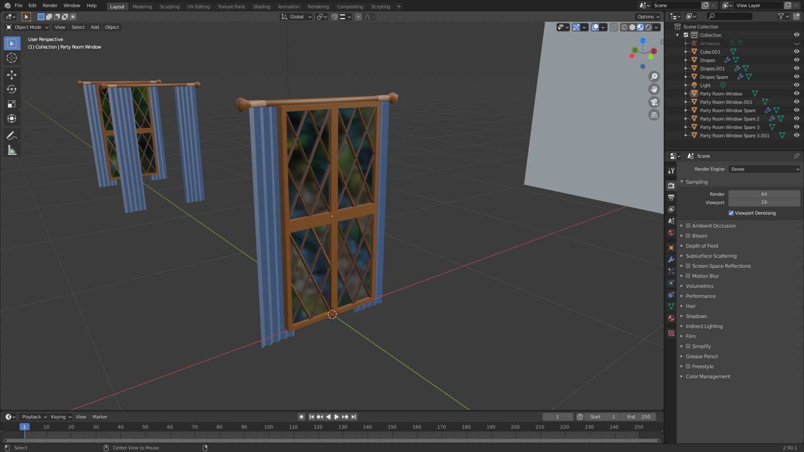Hide Drapes Spare in outliner

tap(796, 77)
